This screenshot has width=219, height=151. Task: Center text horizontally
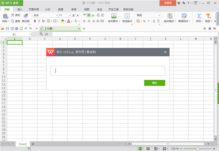(89, 21)
